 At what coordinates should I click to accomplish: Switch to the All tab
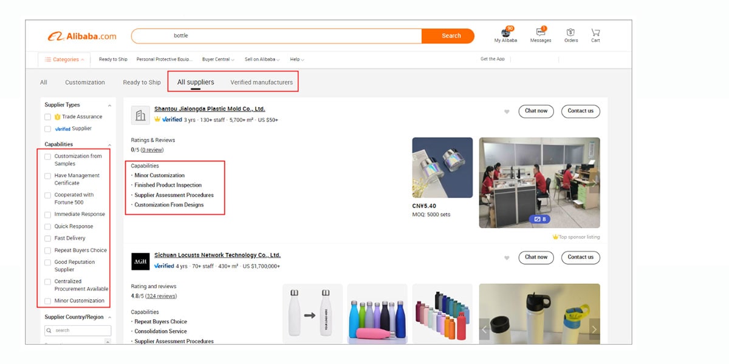[x=44, y=83]
